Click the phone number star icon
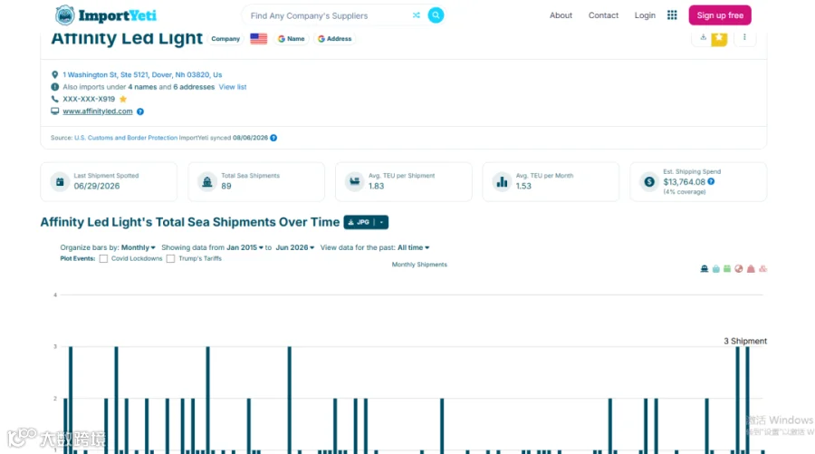Viewport: 815px width, 454px height. (123, 99)
